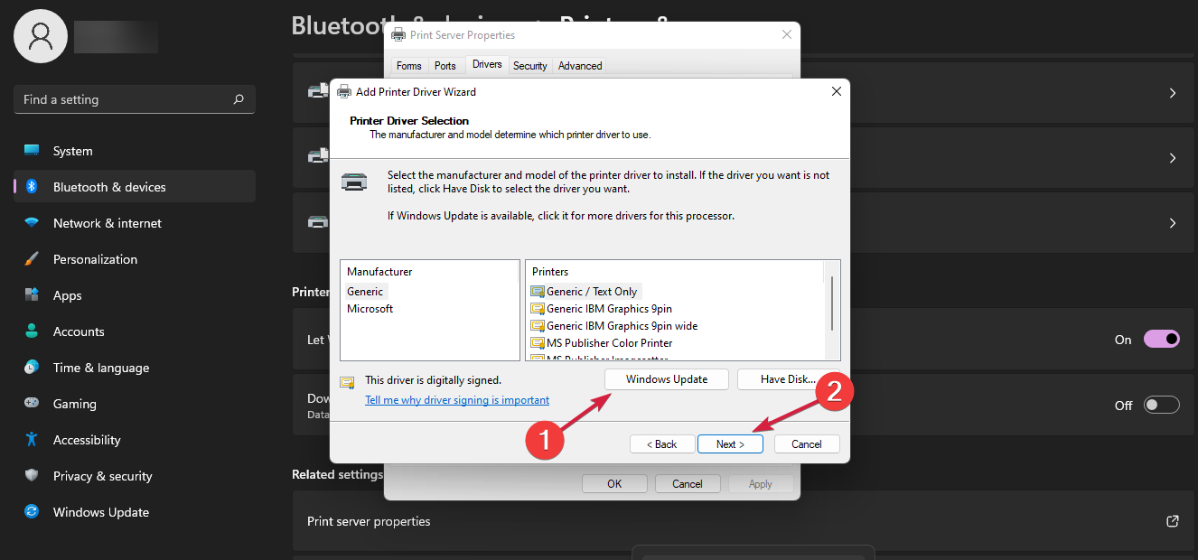Open the Security tab
The image size is (1198, 560).
point(530,65)
